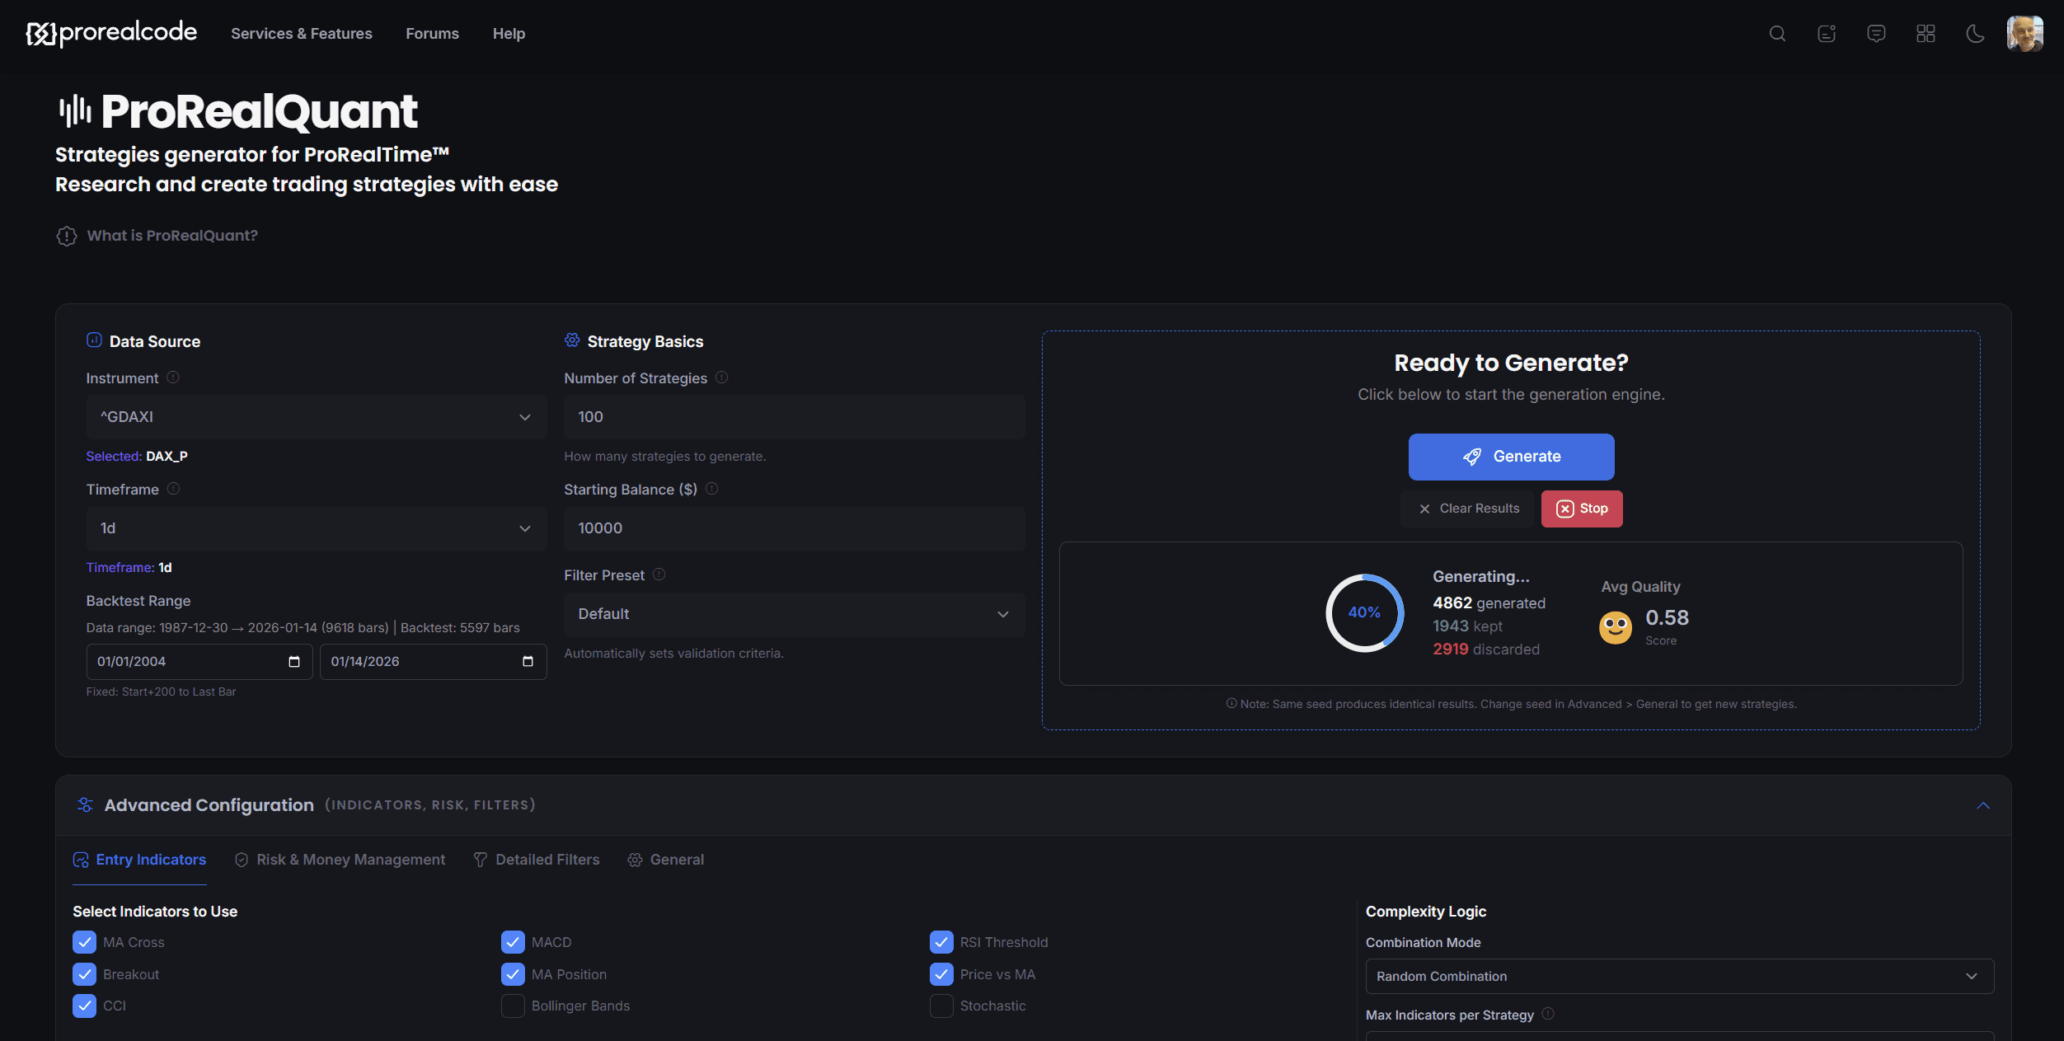This screenshot has width=2064, height=1041.
Task: Toggle dark mode moon icon
Action: click(x=1975, y=34)
